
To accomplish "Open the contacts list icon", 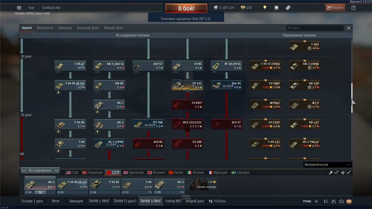I will pos(334,201).
